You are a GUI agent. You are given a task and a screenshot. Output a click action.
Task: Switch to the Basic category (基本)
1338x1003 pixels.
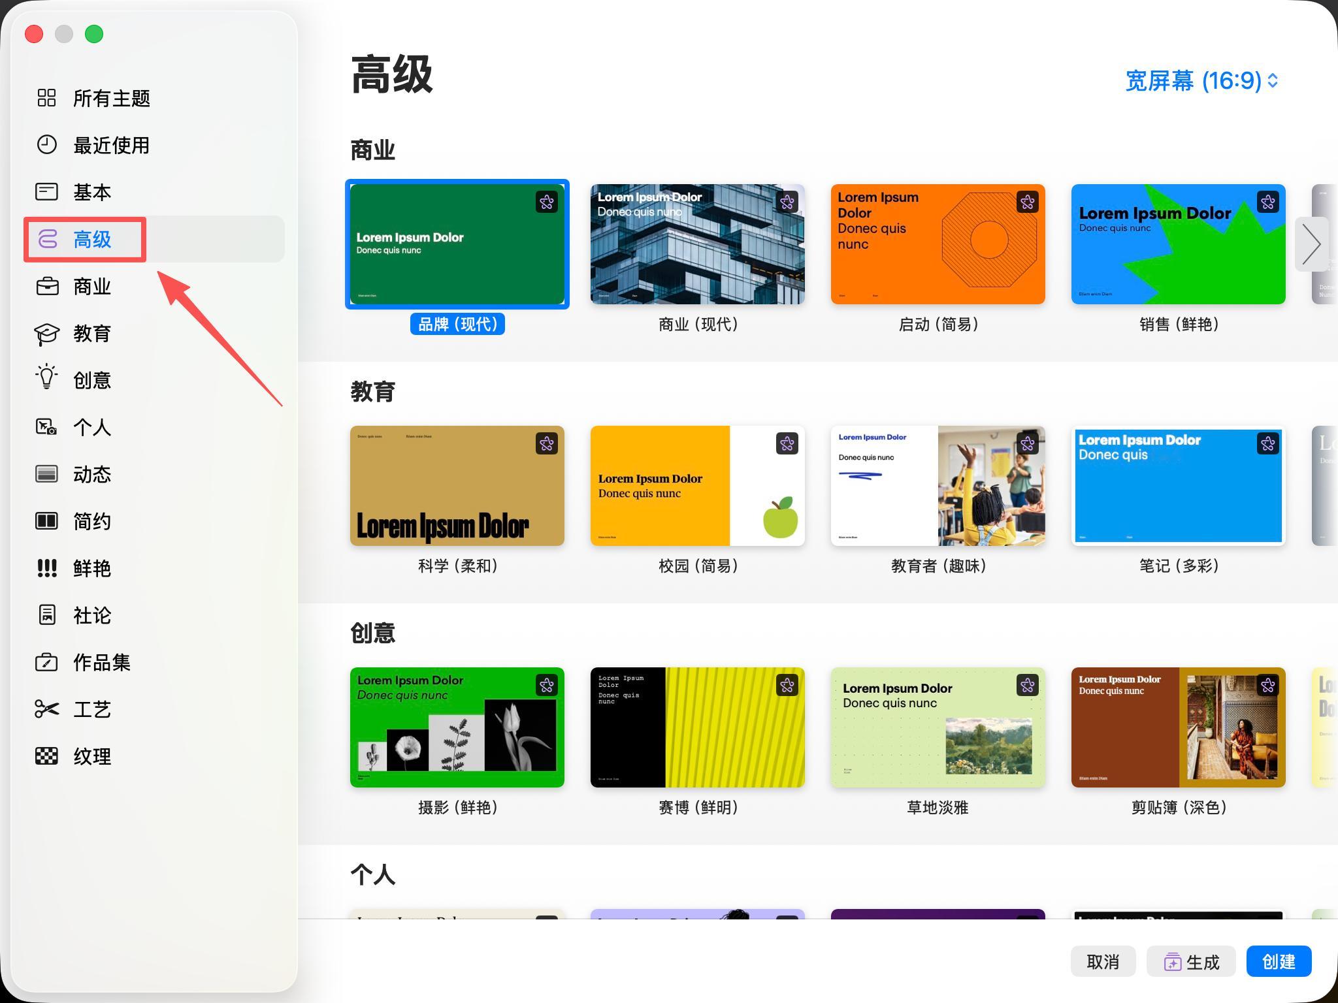coord(92,192)
